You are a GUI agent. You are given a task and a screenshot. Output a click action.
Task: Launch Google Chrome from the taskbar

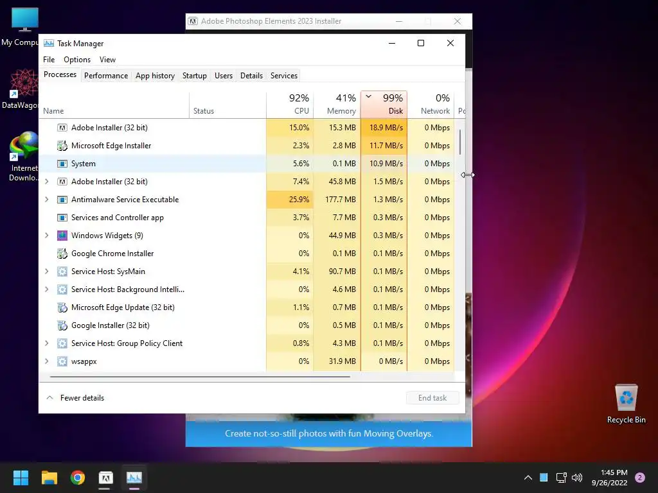coord(78,478)
